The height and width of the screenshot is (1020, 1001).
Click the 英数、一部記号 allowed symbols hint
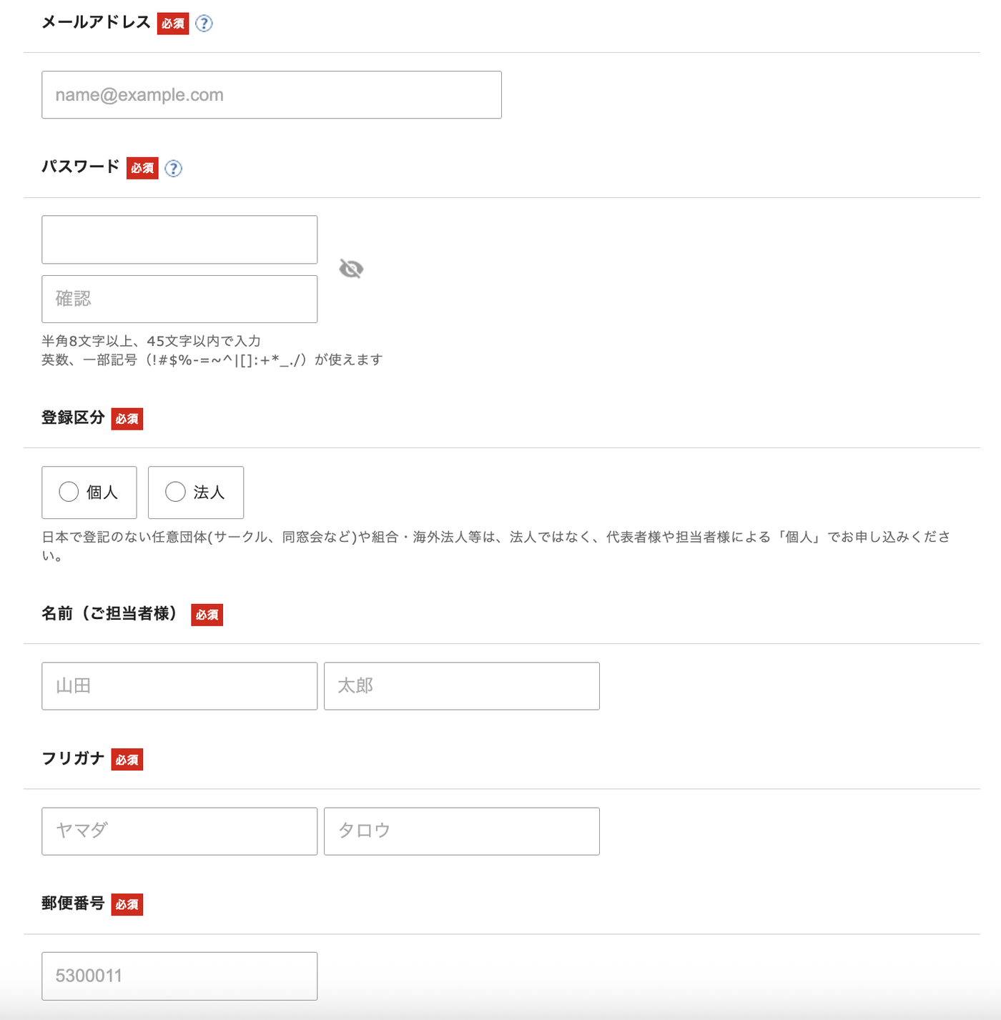212,360
